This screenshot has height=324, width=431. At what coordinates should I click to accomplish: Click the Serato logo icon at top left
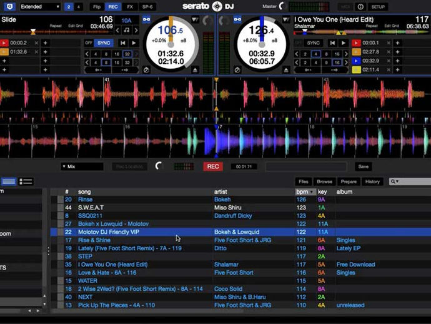click(9, 6)
